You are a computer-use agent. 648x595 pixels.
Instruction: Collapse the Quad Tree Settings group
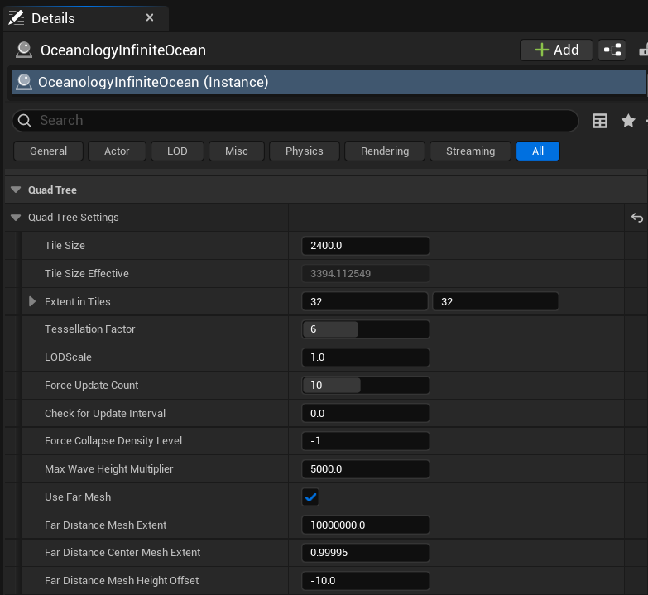tap(16, 218)
